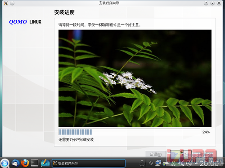This screenshot has width=225, height=168.
Task: Open the Qomo start menu launcher
Action: (x=5, y=163)
